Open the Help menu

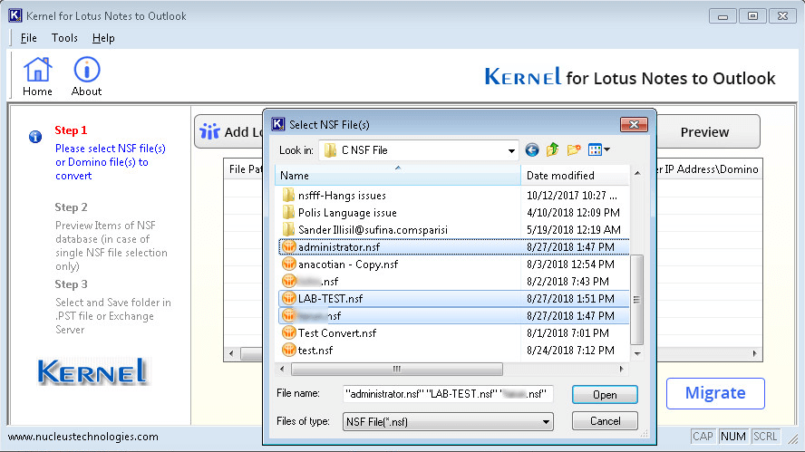103,38
